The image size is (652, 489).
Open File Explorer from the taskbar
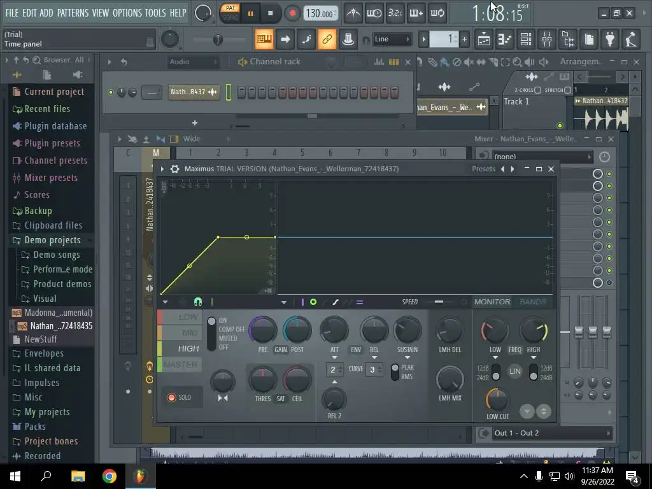(78, 476)
